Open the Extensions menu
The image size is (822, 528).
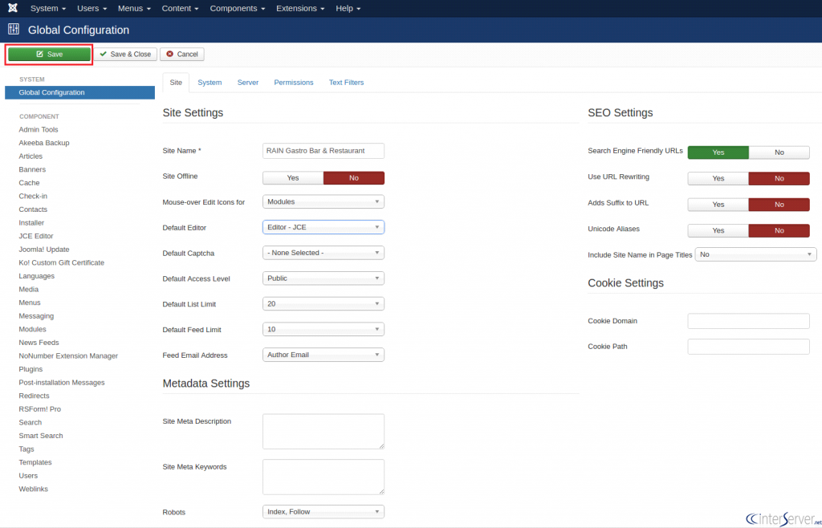300,8
